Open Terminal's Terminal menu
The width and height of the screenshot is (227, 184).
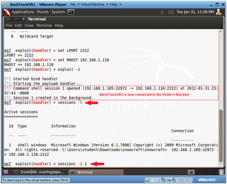coord(44,26)
